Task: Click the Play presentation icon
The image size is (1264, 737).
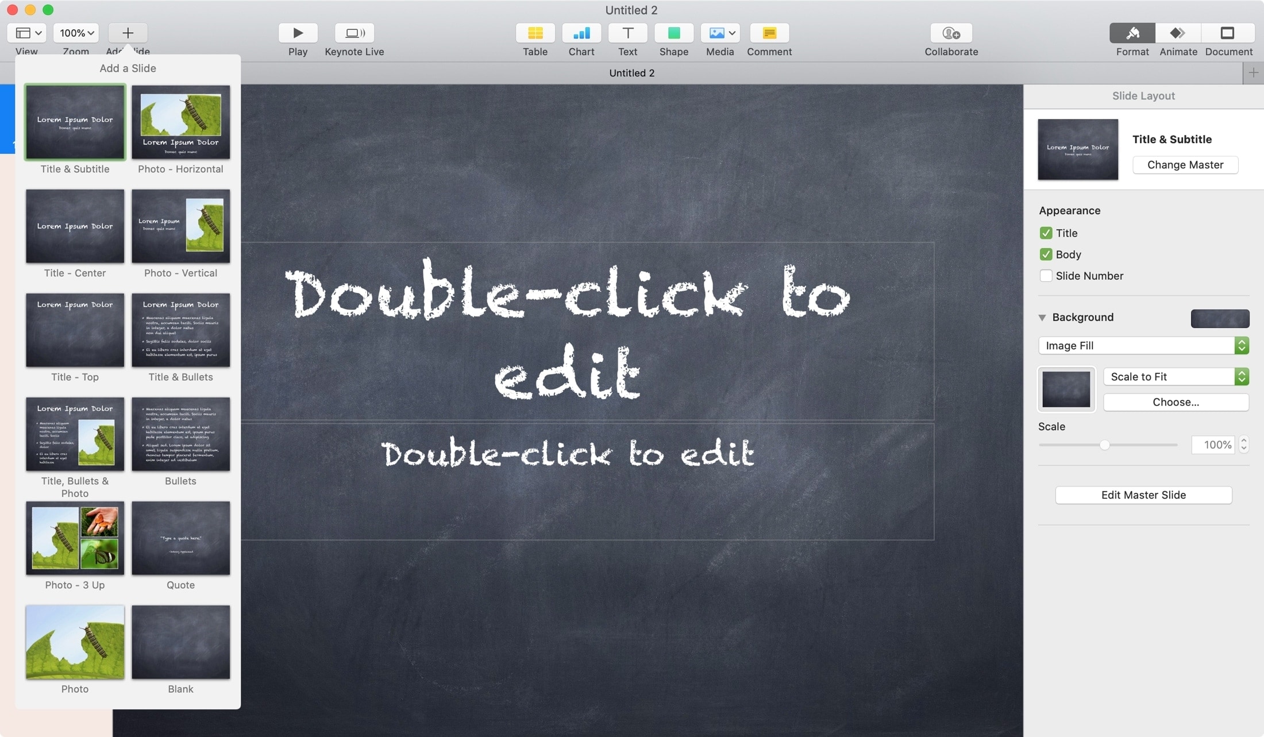Action: [298, 33]
